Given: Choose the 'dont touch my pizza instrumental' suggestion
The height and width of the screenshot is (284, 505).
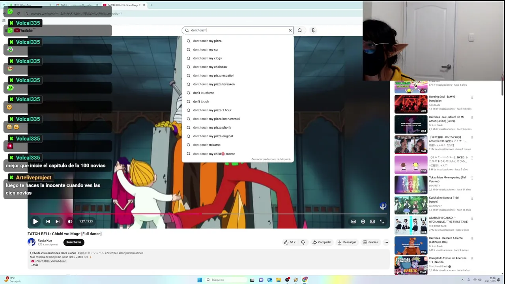Looking at the screenshot, I should coord(238,119).
